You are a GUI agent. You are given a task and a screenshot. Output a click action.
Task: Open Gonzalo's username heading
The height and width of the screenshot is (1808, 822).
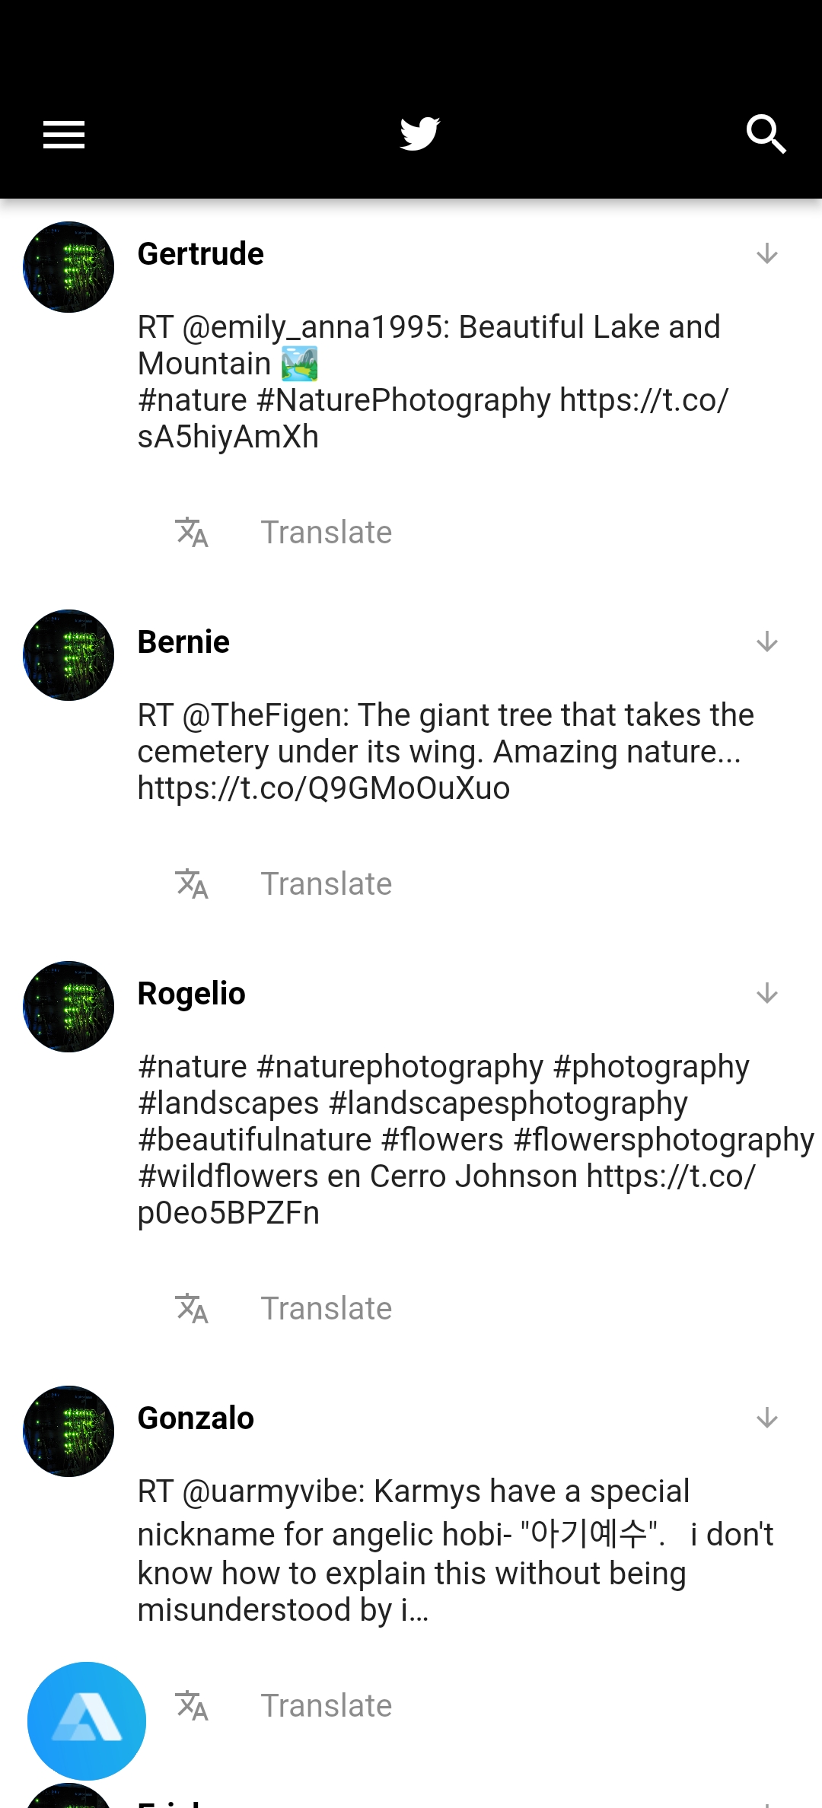tap(196, 1418)
